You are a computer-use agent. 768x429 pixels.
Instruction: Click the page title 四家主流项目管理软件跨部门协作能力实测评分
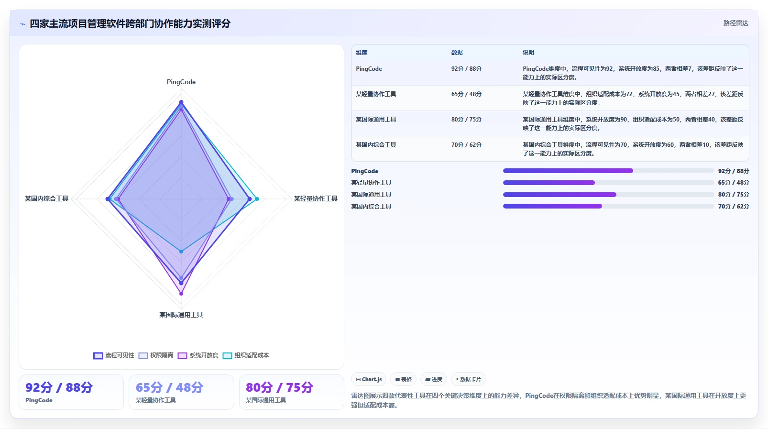pos(130,23)
